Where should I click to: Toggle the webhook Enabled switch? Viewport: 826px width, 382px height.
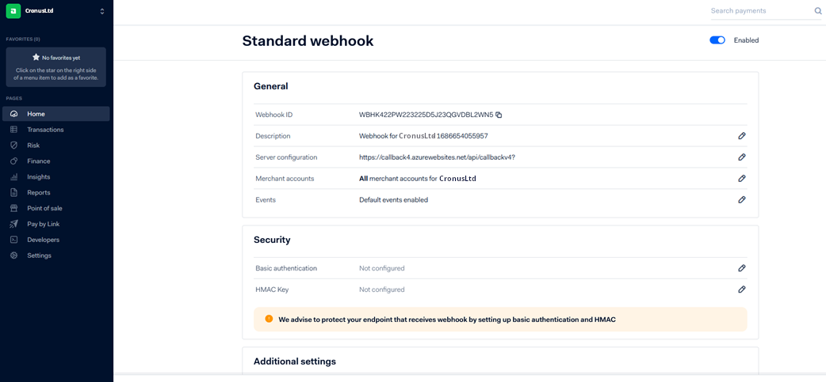tap(717, 40)
